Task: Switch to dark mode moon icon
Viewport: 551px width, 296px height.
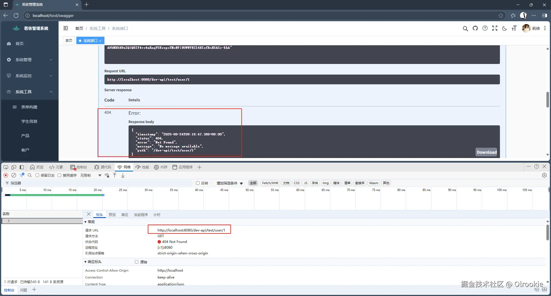Action: click(x=505, y=28)
